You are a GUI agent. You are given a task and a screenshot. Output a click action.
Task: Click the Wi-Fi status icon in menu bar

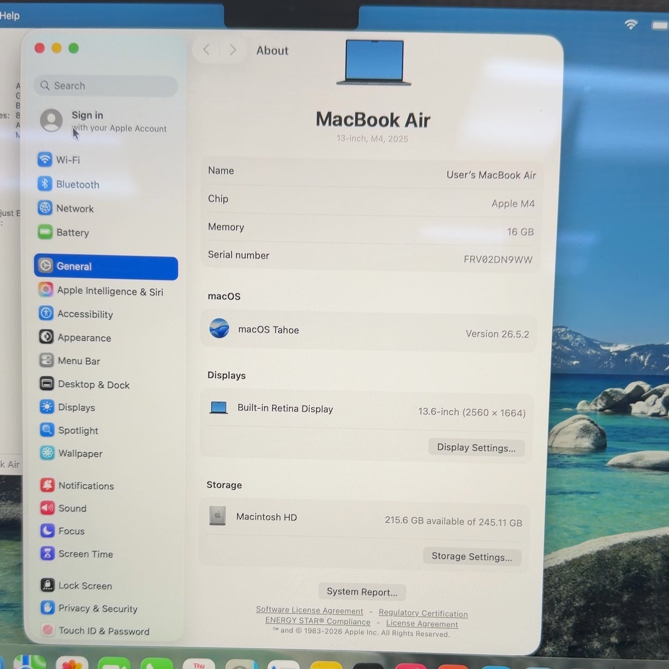pyautogui.click(x=631, y=24)
